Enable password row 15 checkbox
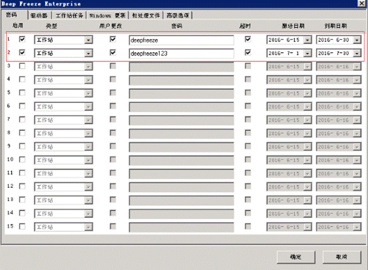 [22, 227]
